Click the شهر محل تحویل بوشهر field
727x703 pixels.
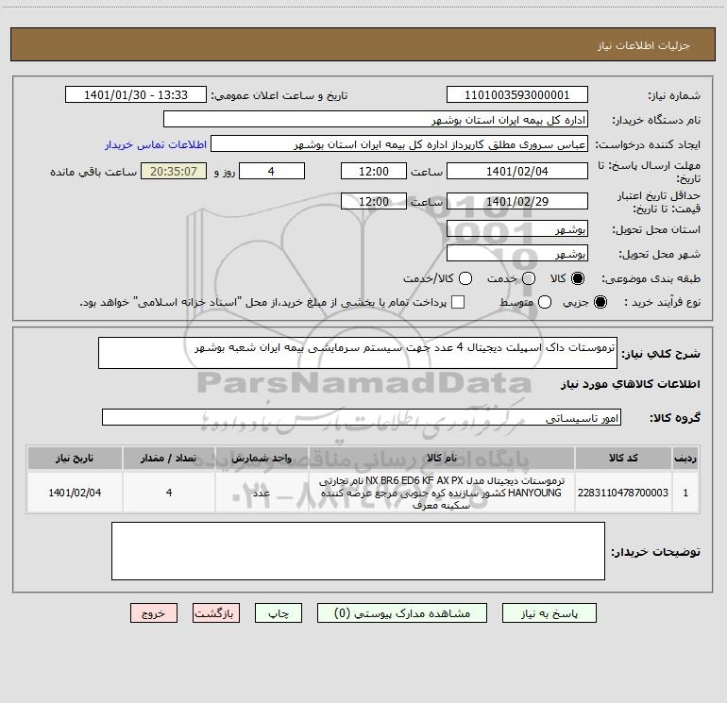517,254
